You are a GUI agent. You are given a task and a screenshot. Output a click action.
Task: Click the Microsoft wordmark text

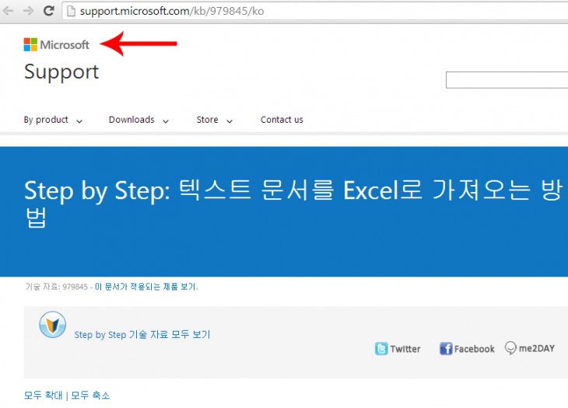[65, 45]
